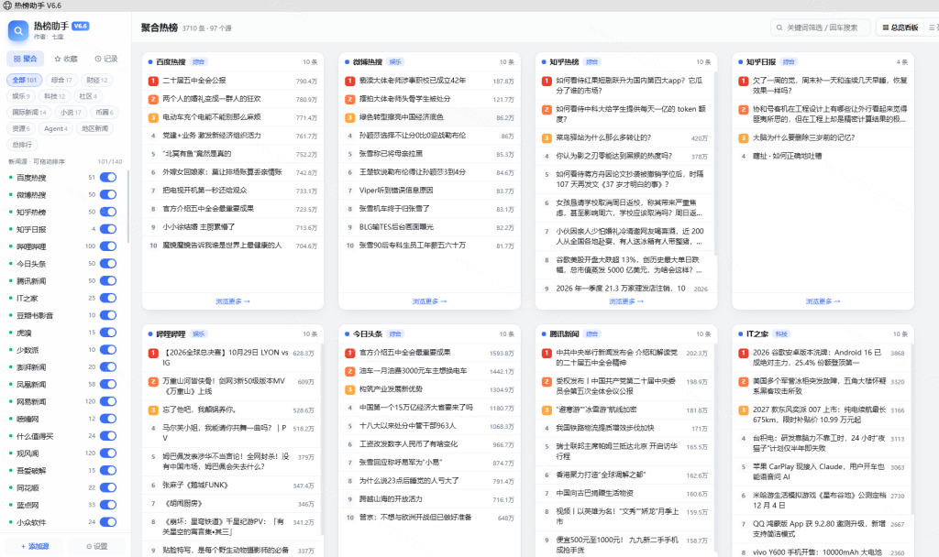Open 张雪机车终于归张雪了 in 微博热搜

[394, 209]
